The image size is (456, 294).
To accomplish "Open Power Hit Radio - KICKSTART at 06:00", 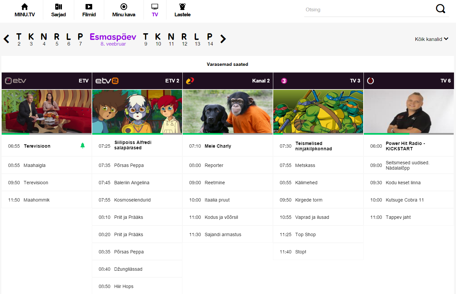I will point(409,146).
